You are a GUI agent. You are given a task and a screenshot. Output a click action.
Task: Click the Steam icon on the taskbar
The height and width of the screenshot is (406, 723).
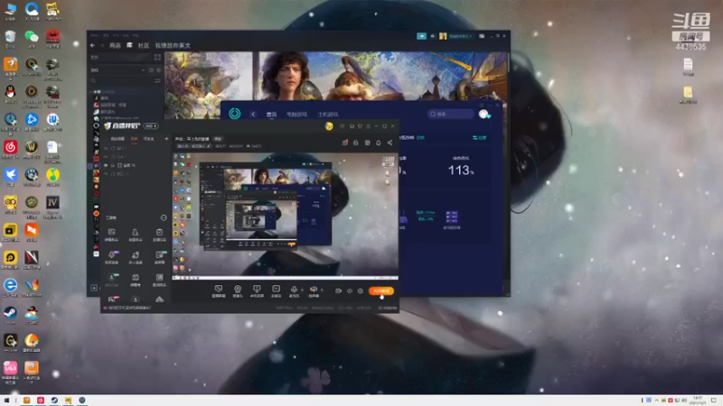(54, 401)
